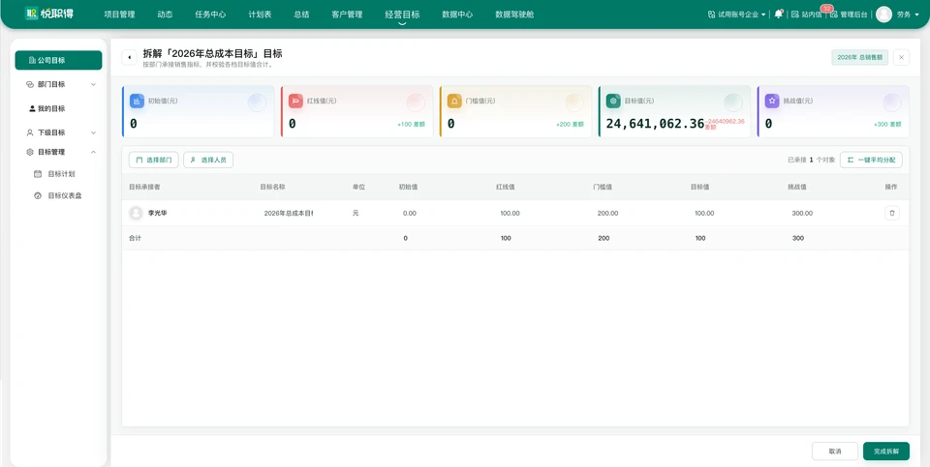Close the panel with the X button
This screenshot has width=930, height=467.
(901, 57)
